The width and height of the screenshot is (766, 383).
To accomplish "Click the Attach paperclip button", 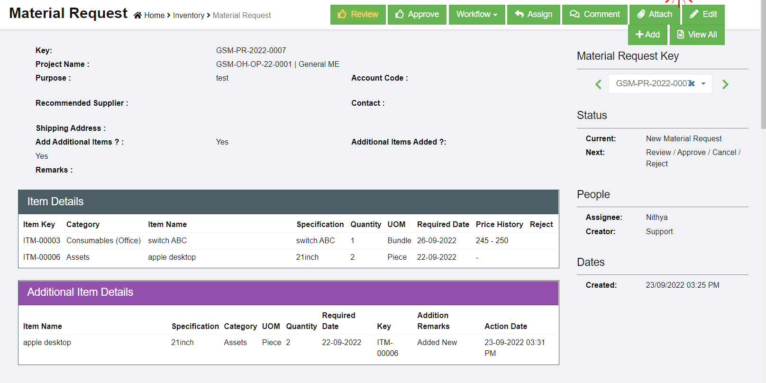I will click(655, 14).
